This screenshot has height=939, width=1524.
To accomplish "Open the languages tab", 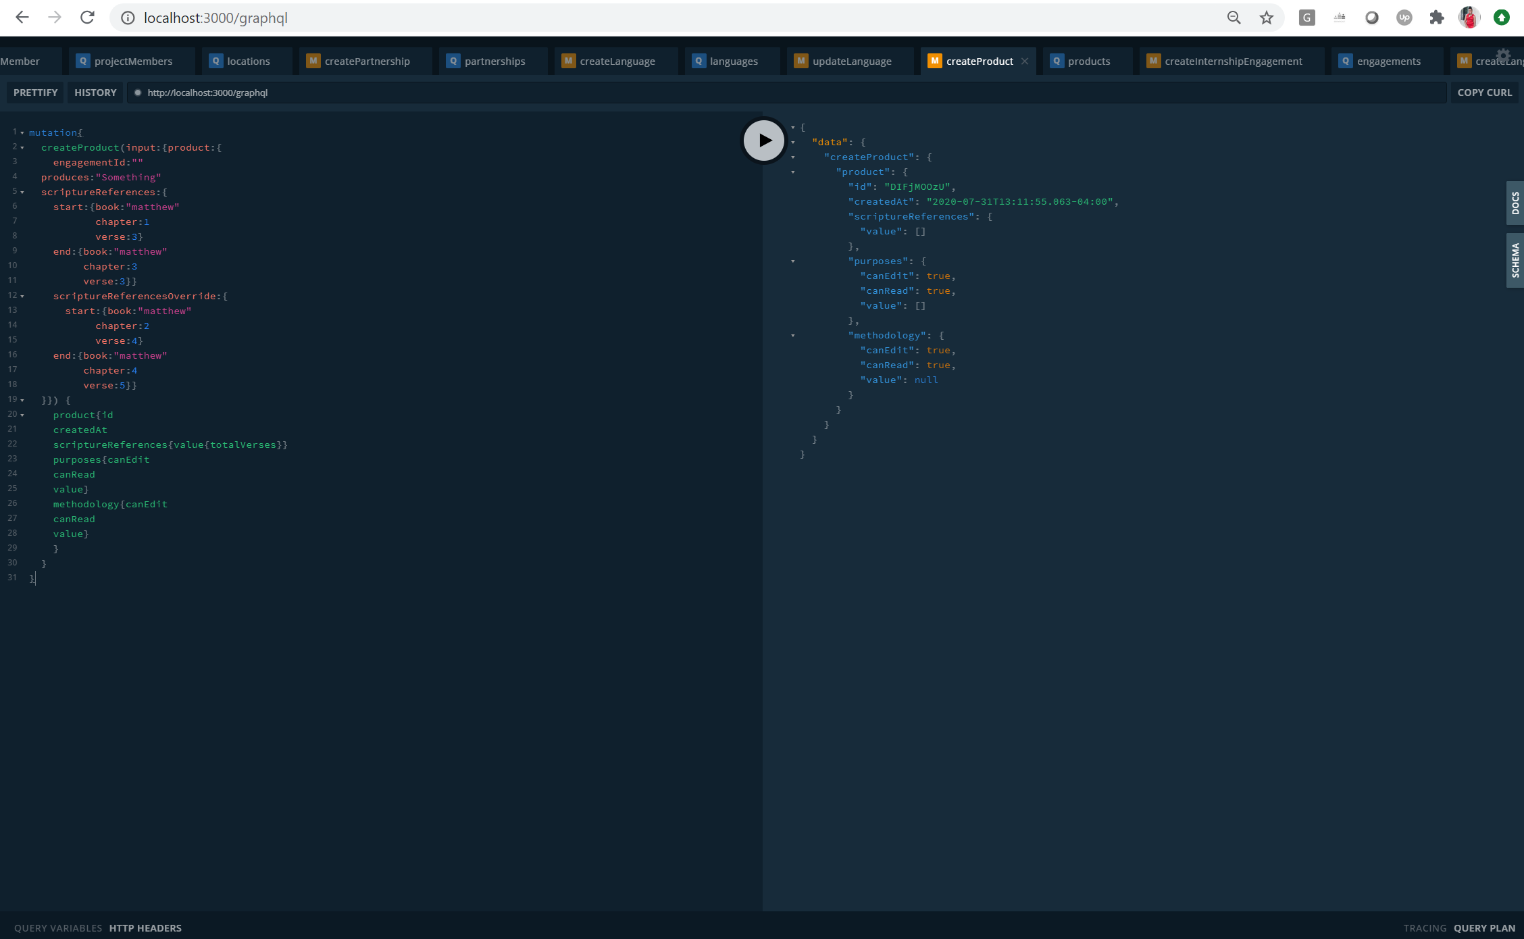I will pos(732,61).
